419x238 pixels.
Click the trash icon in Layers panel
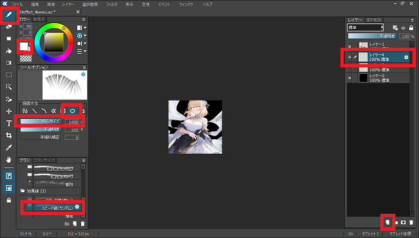tap(411, 222)
